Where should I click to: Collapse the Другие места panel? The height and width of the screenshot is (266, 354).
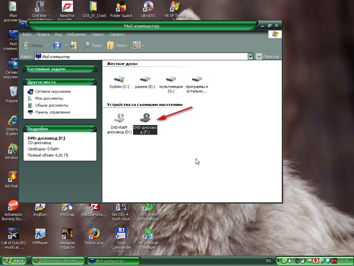pos(60,82)
